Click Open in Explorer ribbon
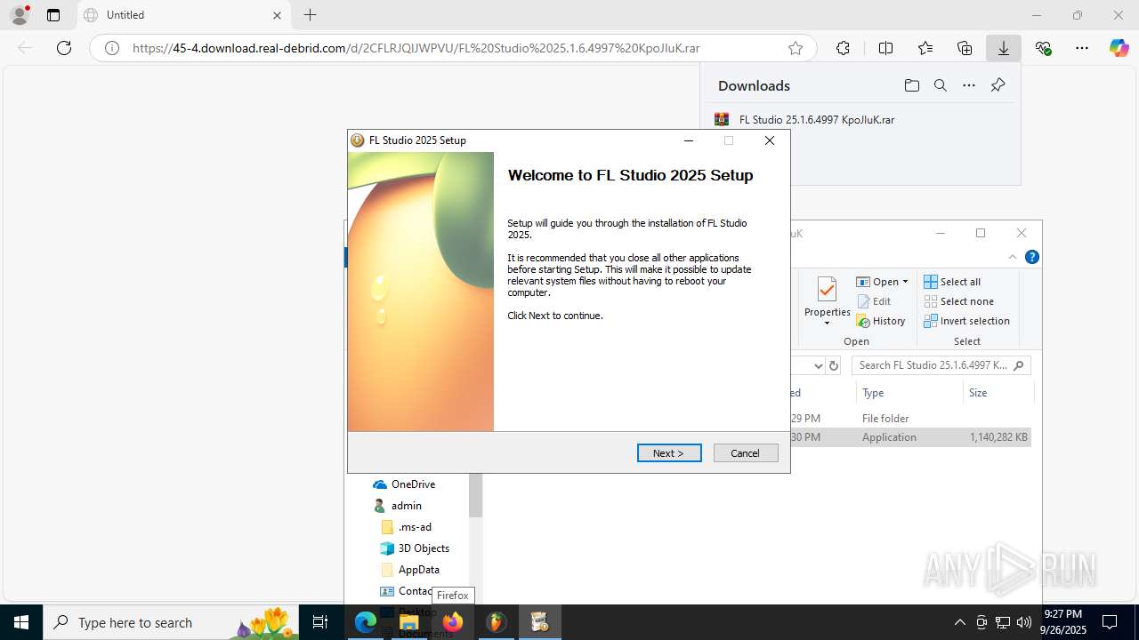Screen dimensions: 1139x640 coord(877,282)
